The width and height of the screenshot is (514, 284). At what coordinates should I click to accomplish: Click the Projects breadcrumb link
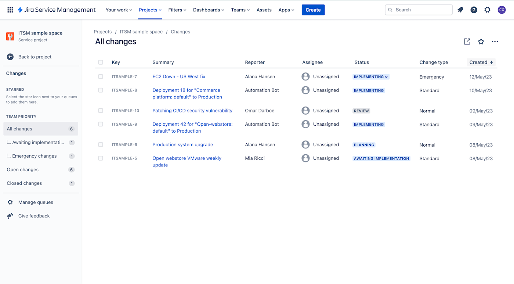[103, 32]
